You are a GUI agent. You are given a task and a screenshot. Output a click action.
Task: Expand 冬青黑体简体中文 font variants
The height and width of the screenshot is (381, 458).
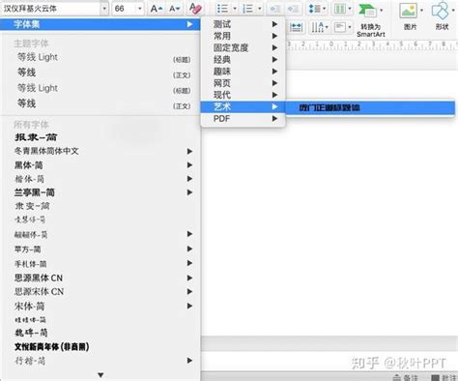click(189, 151)
